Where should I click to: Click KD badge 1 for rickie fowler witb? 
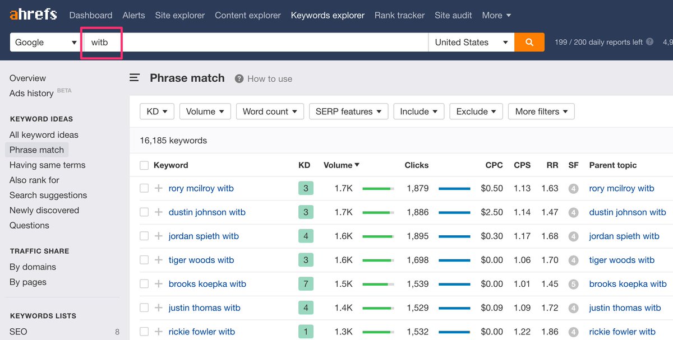tap(306, 332)
